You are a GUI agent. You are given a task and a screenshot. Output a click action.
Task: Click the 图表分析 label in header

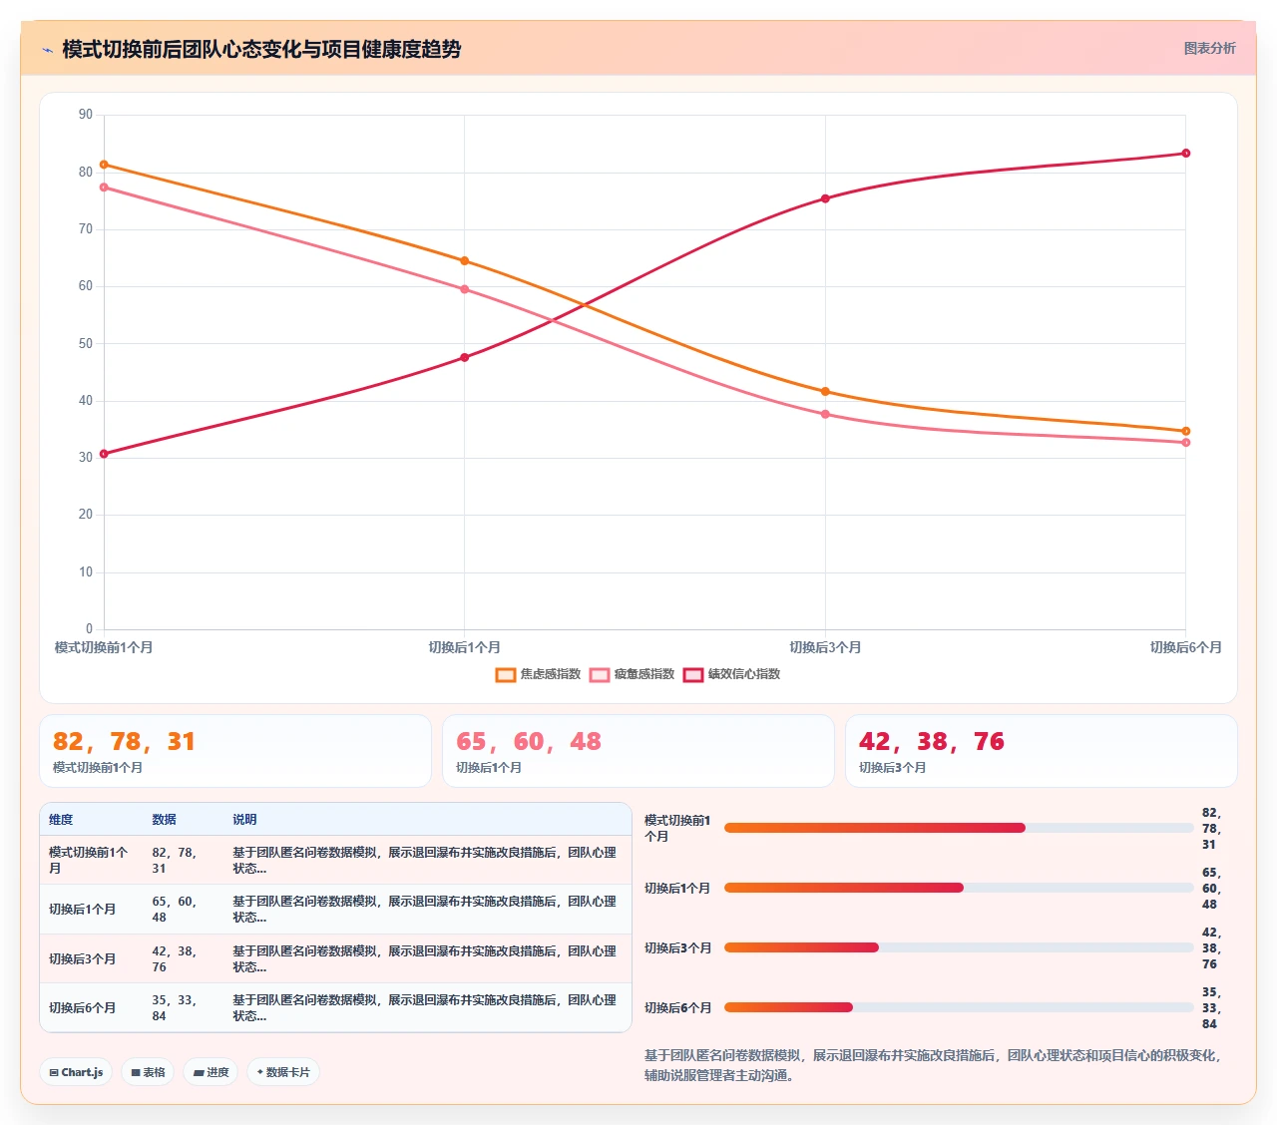[1209, 48]
